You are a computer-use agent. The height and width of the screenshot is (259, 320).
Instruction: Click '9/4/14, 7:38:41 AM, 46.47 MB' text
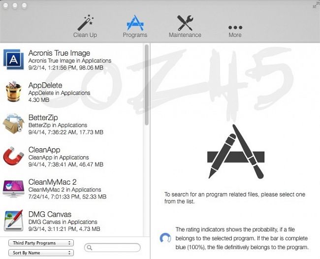65,164
